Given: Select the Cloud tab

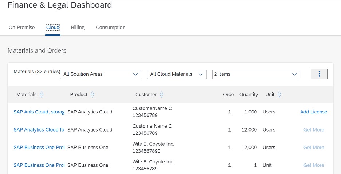Looking at the screenshot, I should [53, 28].
